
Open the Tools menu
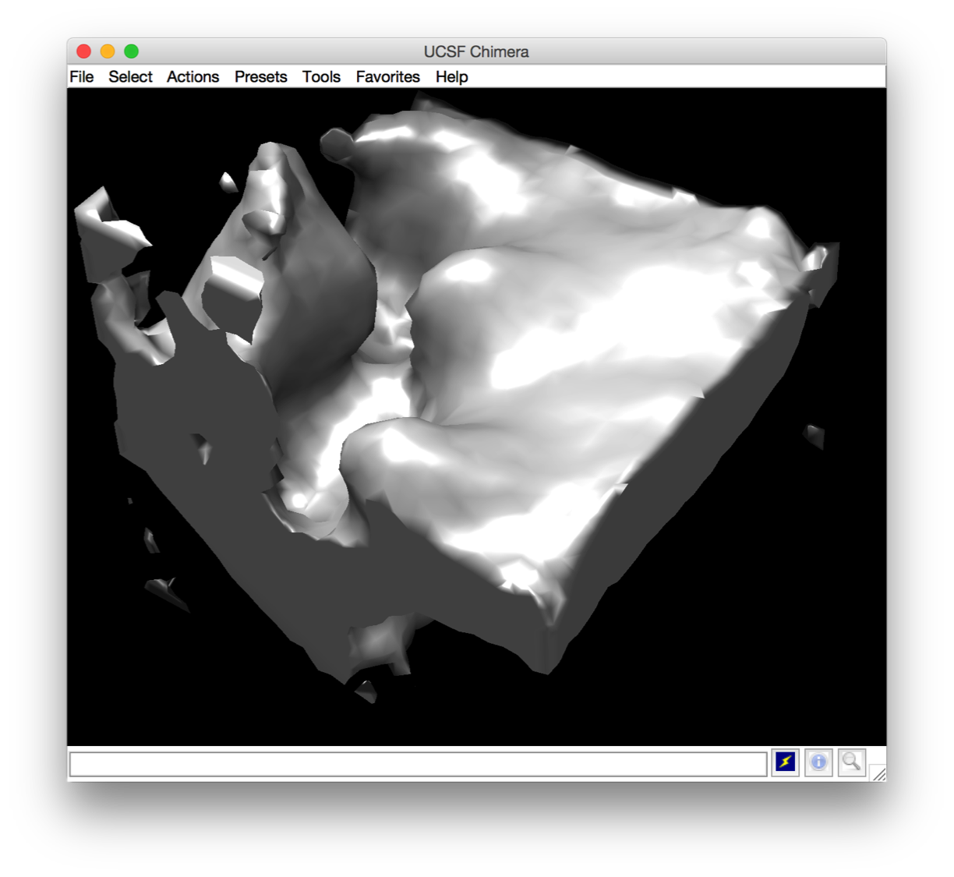coord(321,76)
